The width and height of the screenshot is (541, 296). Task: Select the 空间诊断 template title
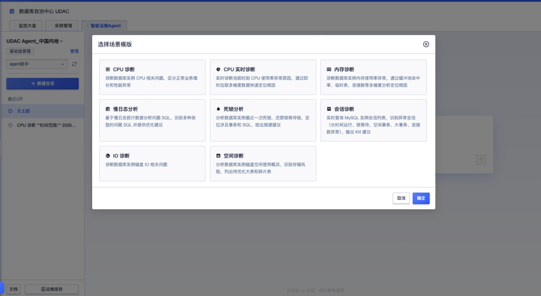tap(233, 156)
